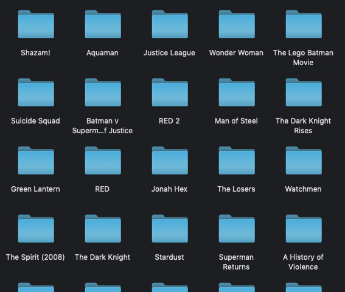Select The Dark Knight Rises folder

(x=304, y=92)
